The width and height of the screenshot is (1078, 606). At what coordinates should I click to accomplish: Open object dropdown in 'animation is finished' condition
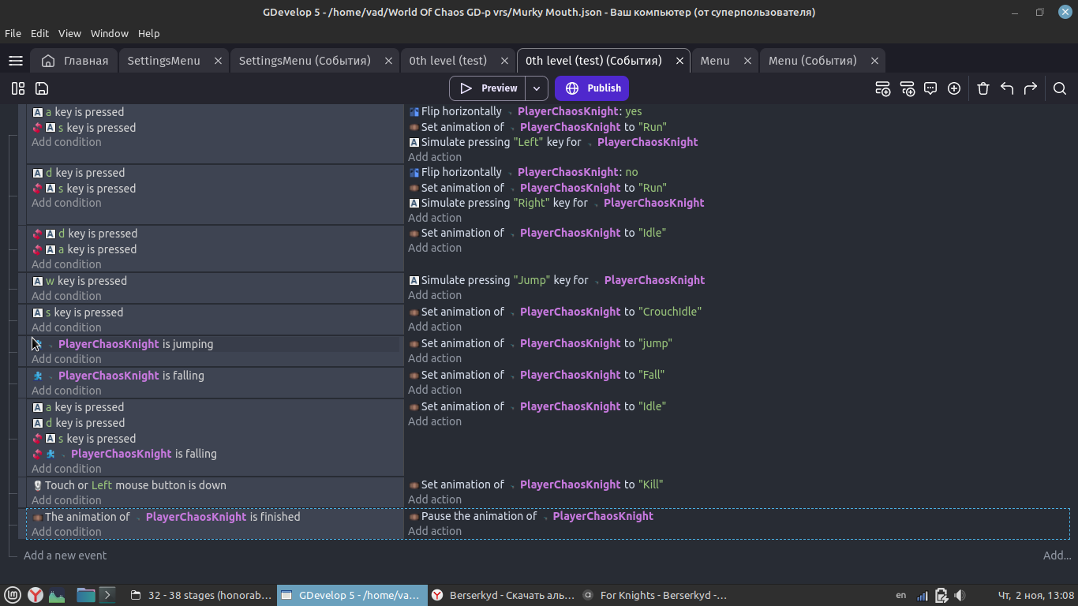pyautogui.click(x=138, y=518)
